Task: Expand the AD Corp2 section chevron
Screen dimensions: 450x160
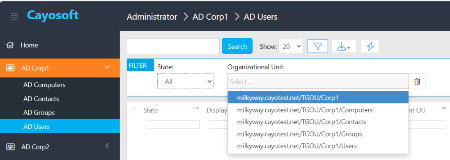Action: [x=107, y=146]
